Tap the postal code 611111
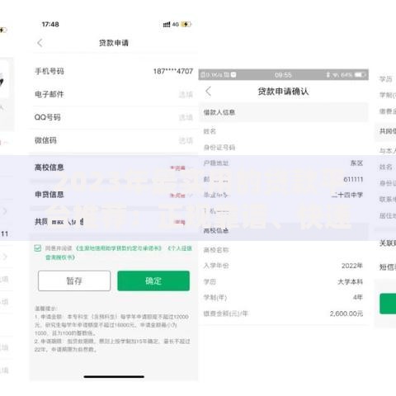 coord(353,180)
